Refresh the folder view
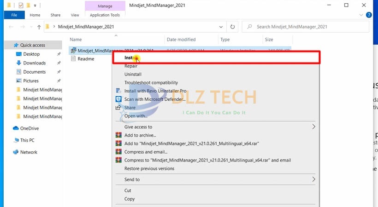The image size is (378, 207). [x=232, y=27]
